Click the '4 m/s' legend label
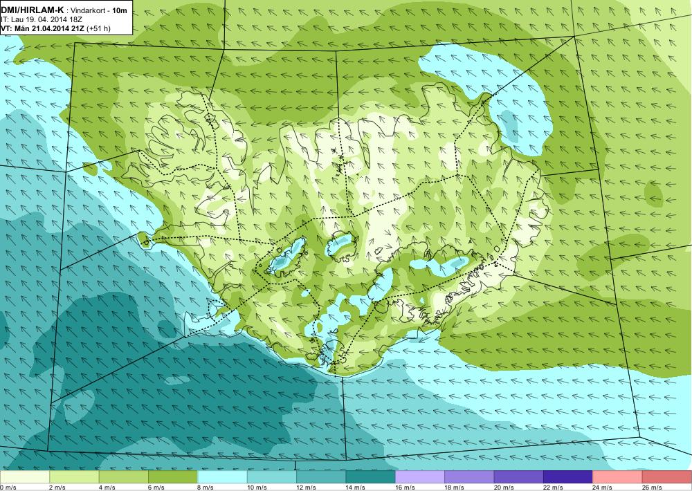 tap(107, 488)
